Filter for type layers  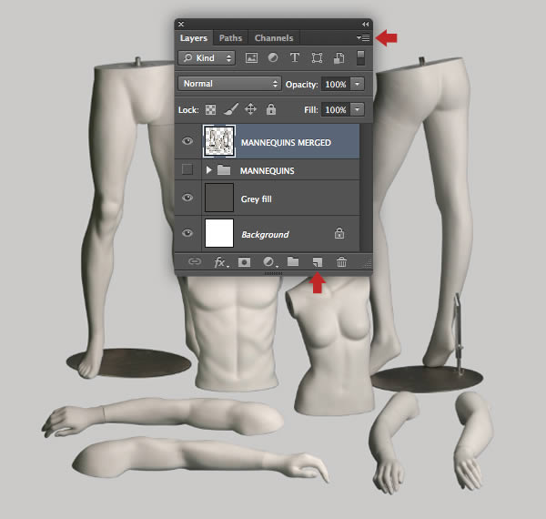coord(295,57)
